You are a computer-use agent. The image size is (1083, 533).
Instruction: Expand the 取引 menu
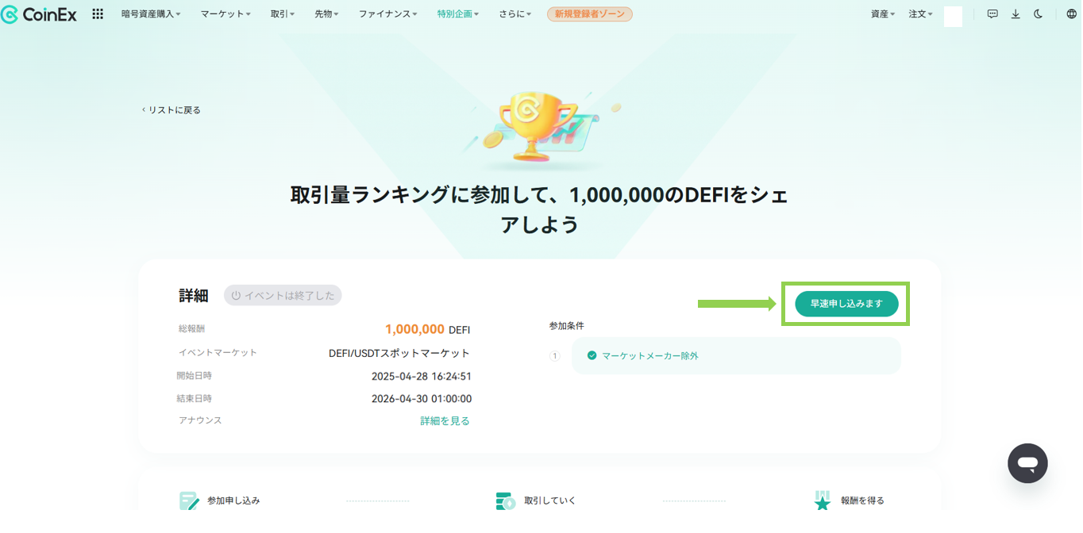(x=283, y=14)
